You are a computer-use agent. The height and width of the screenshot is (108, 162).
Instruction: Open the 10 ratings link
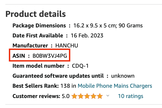click(x=130, y=96)
